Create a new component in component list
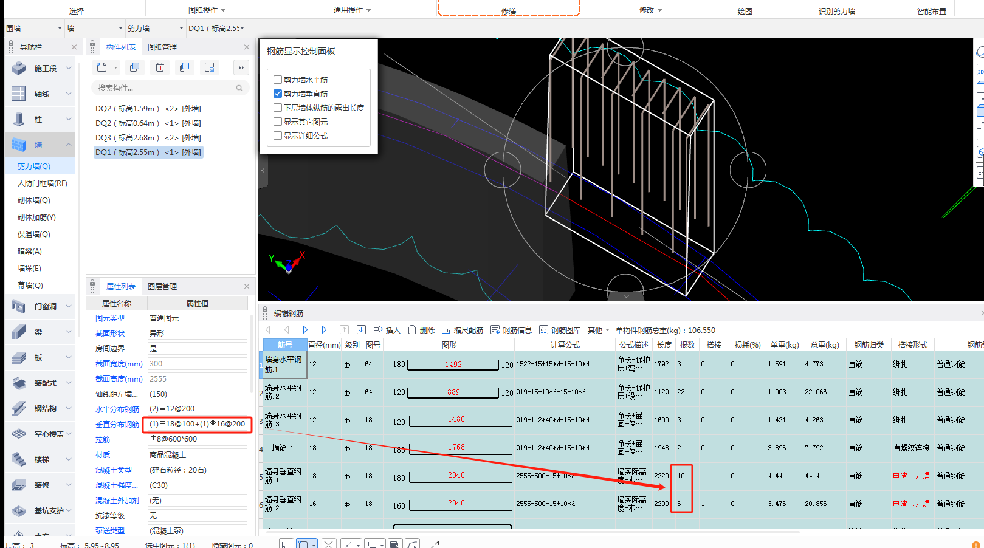984x548 pixels. [x=101, y=67]
